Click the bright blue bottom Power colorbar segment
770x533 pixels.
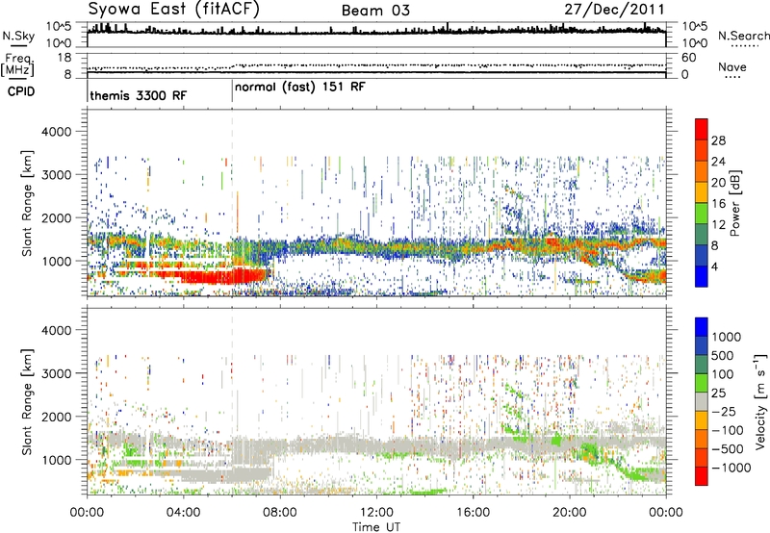702,276
